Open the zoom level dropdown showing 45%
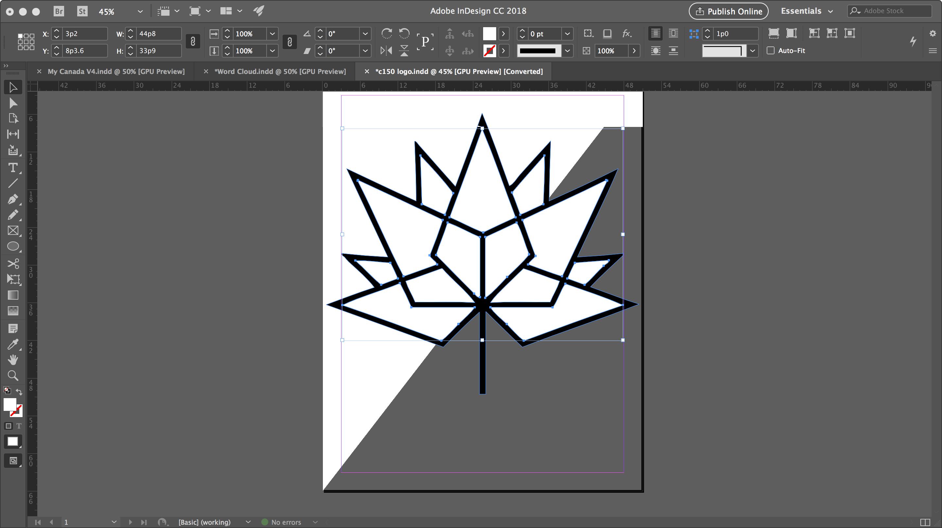 [x=140, y=11]
